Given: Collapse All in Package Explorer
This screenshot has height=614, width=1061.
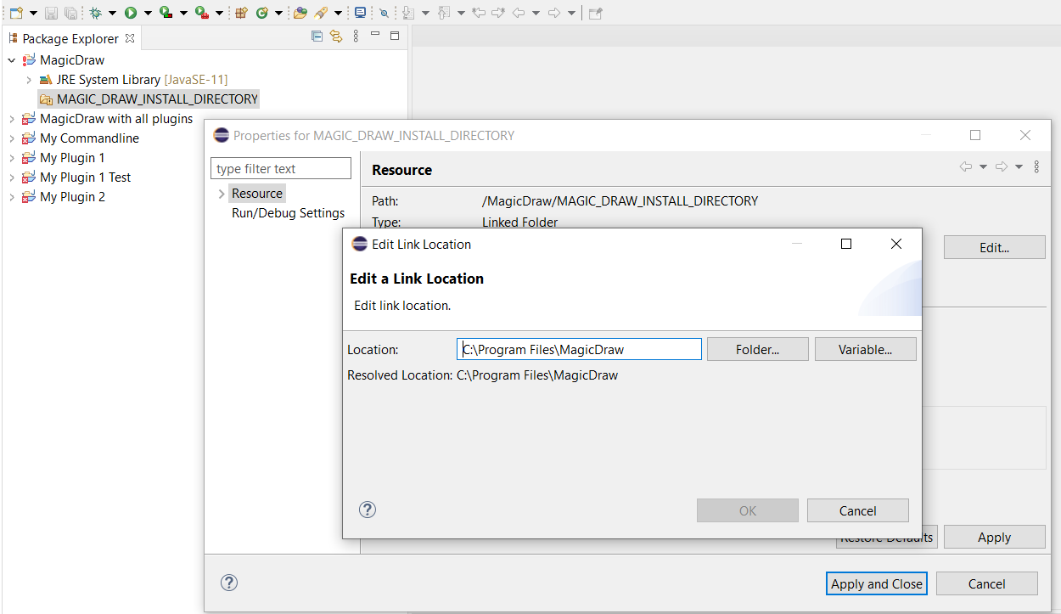Looking at the screenshot, I should tap(317, 36).
